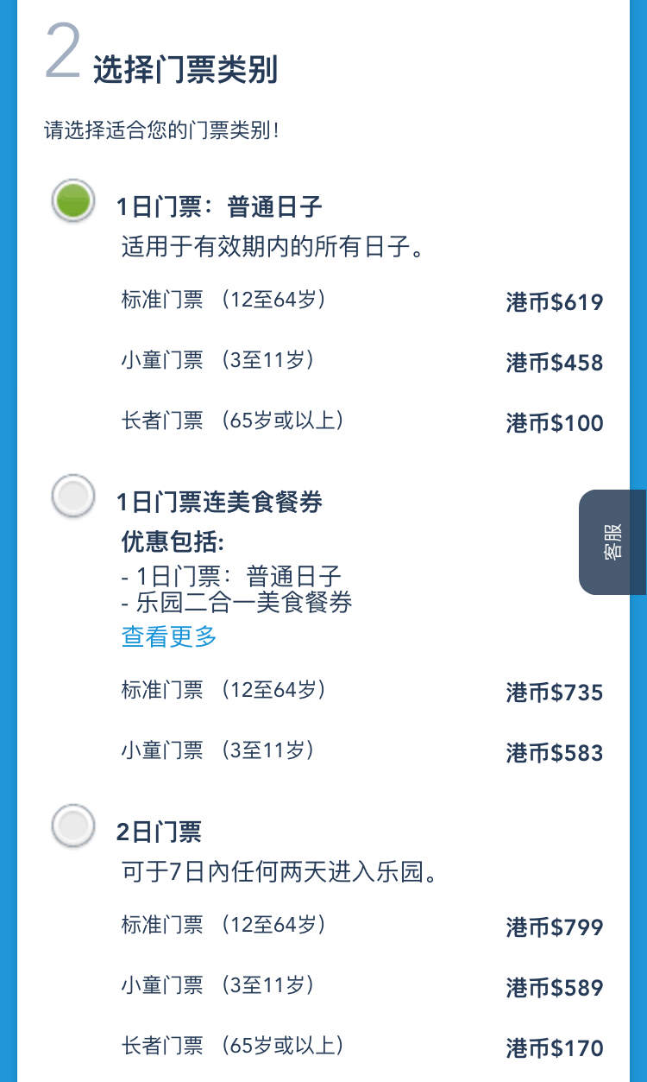The image size is (647, 1082).
Task: Click meal combo standard price 港币$735
Action: tap(554, 693)
